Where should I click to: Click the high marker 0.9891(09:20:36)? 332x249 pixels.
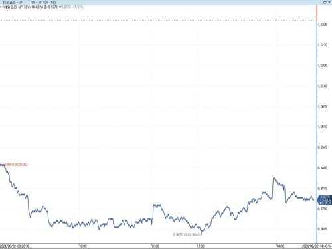tap(16, 165)
